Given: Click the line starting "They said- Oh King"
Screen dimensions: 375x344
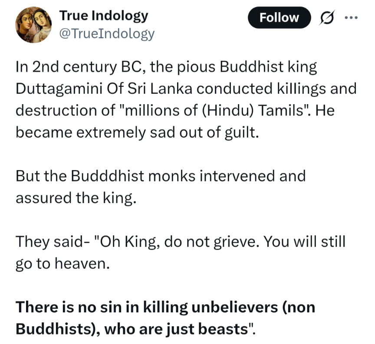Looking at the screenshot, I should click(x=181, y=241).
